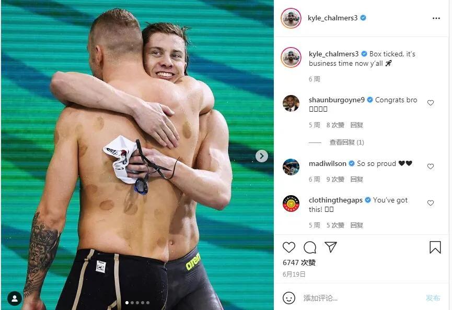Share post via paper plane icon
This screenshot has height=310, width=452.
331,247
